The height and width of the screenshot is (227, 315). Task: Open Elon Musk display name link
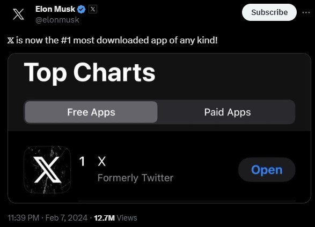click(55, 9)
